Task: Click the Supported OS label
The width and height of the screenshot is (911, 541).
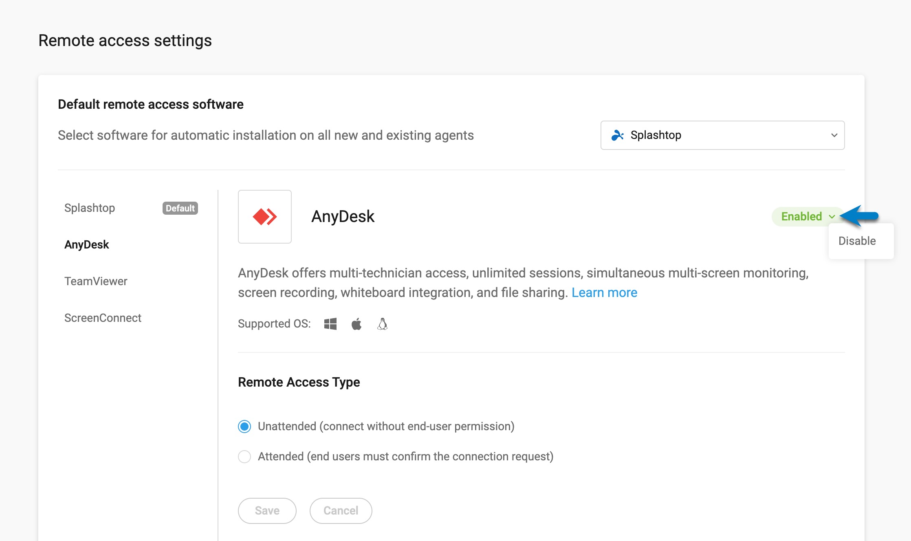Action: [274, 324]
